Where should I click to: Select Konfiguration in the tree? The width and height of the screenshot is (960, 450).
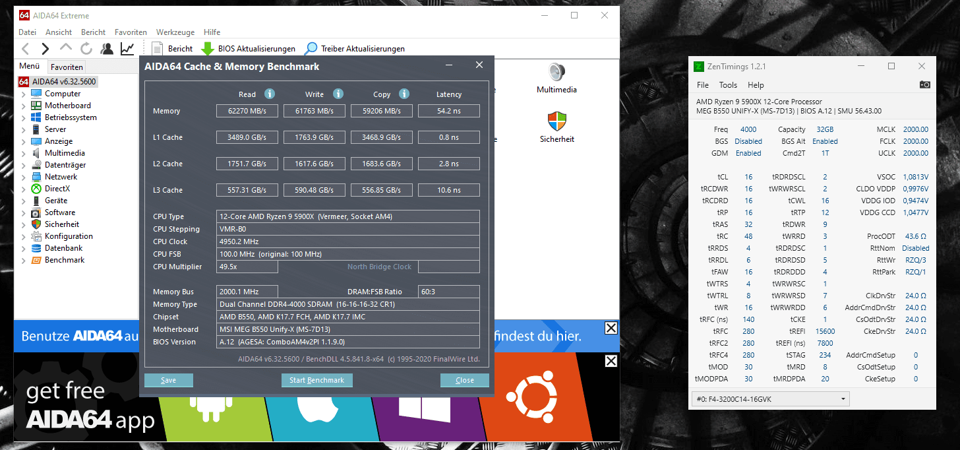(x=69, y=236)
